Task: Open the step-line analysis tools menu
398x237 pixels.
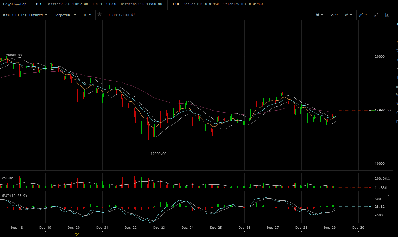Action: pos(348,15)
